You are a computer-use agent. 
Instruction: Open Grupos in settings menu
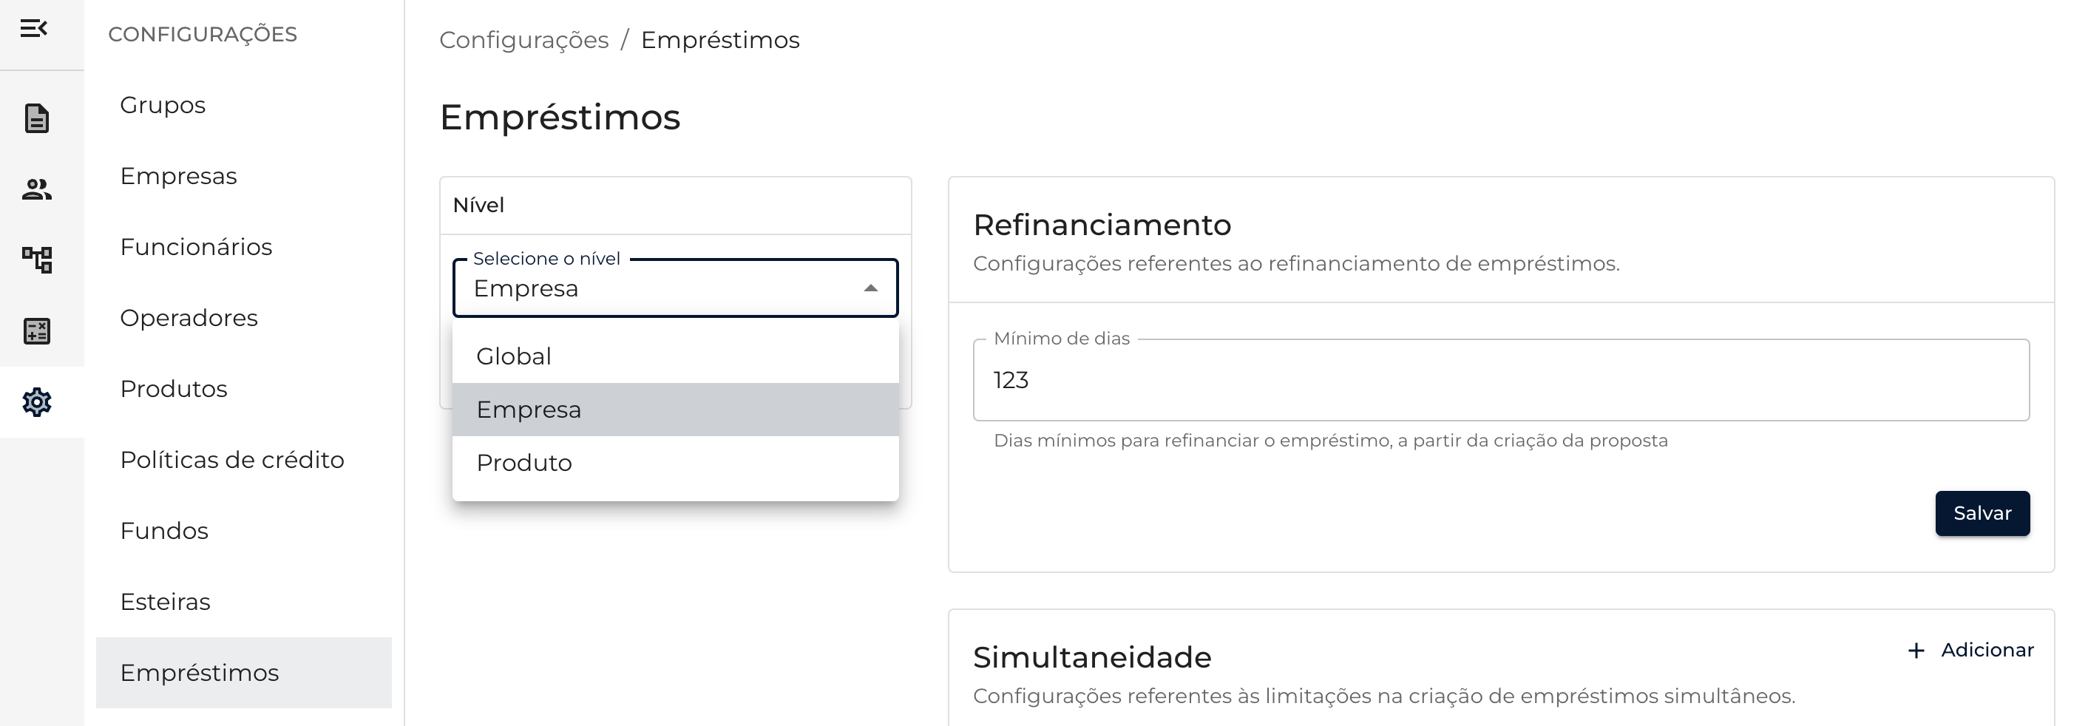coord(163,105)
